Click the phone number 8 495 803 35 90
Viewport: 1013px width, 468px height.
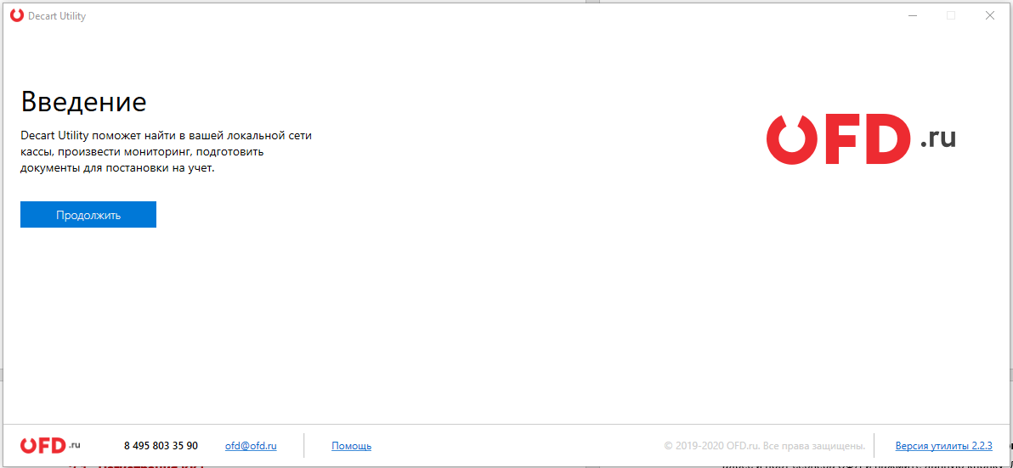point(161,446)
